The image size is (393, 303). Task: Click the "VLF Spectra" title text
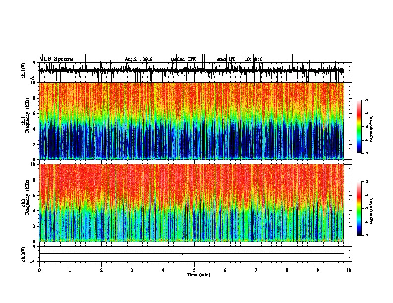point(57,59)
